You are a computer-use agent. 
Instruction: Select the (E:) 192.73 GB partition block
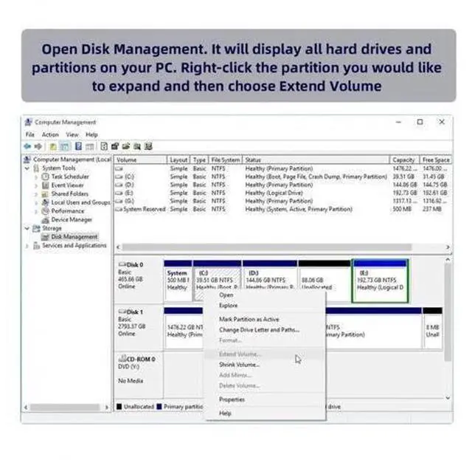(381, 281)
